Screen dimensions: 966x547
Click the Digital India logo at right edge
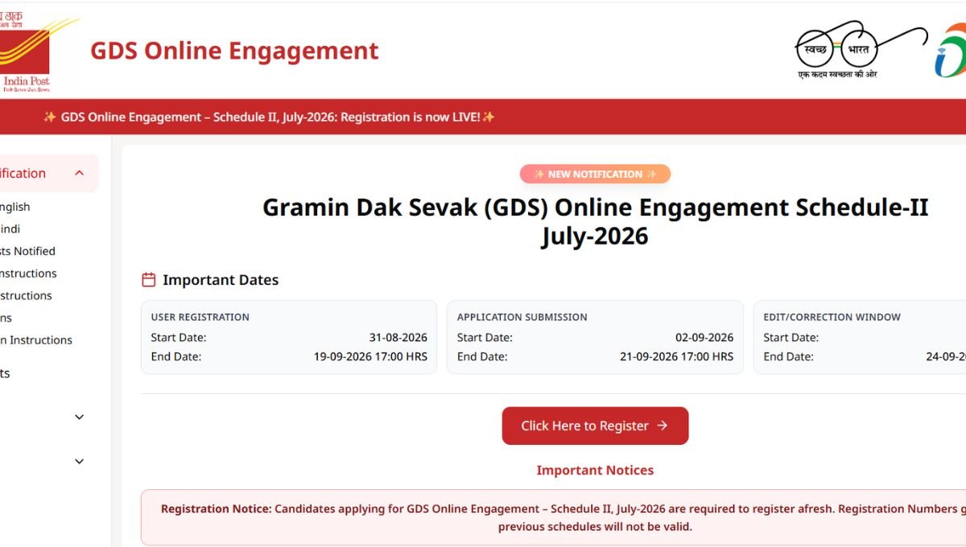950,51
